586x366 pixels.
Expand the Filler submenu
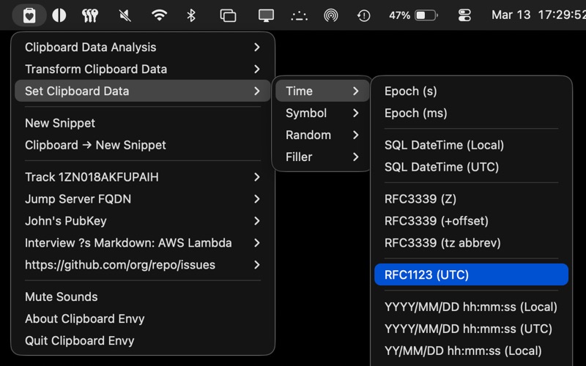pos(322,157)
